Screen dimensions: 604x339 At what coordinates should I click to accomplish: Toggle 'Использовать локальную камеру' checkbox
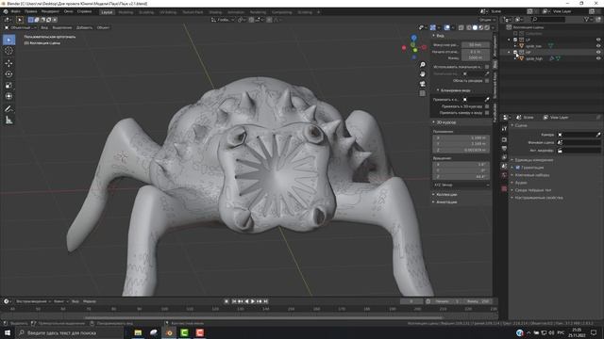[487, 67]
